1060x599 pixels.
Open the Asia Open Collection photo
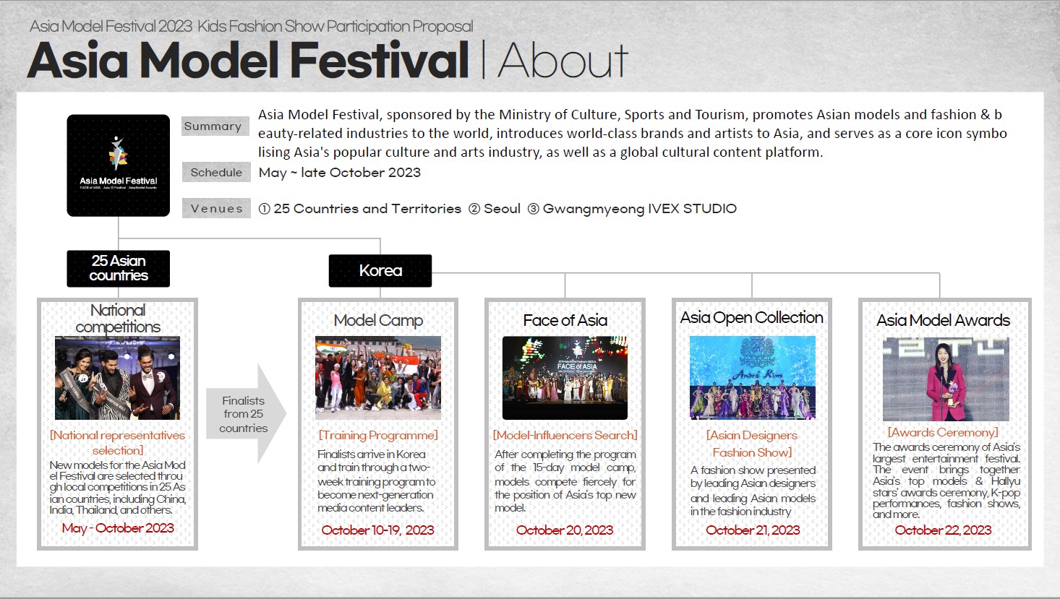[752, 378]
